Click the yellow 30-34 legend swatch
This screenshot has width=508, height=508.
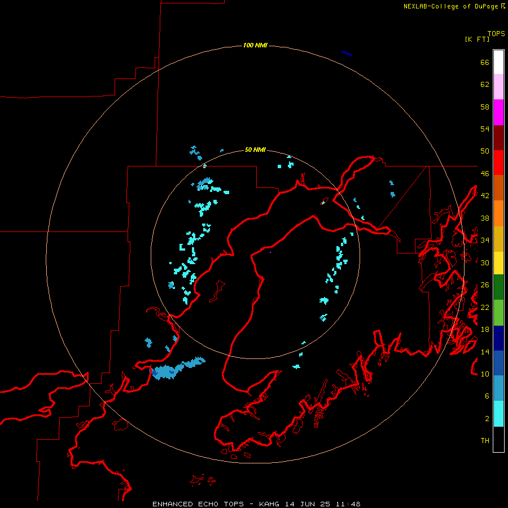(x=498, y=263)
